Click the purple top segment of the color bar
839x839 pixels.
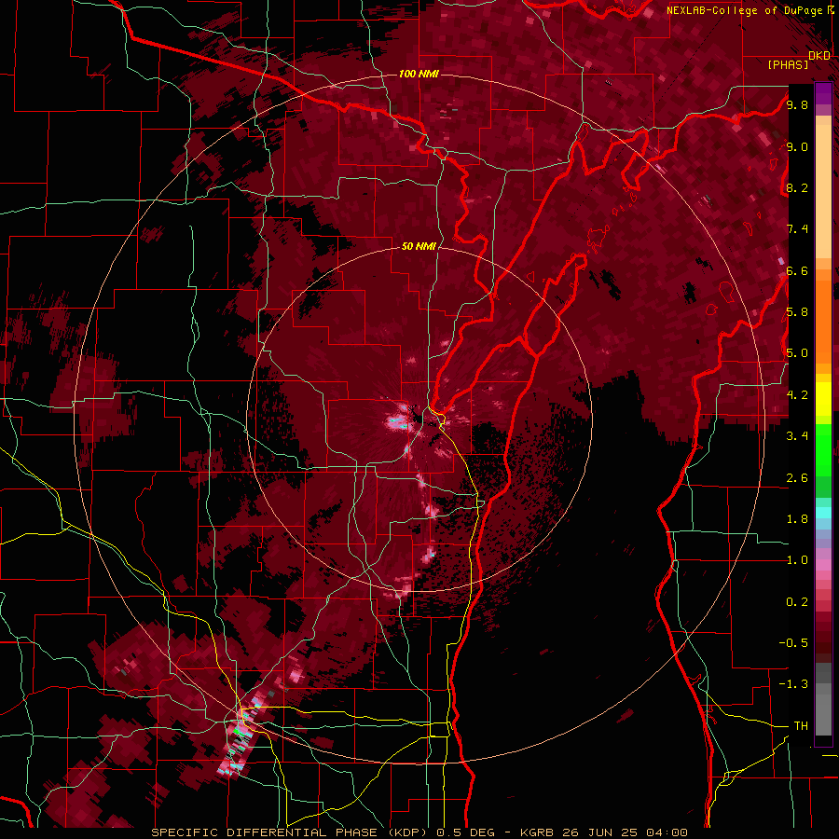tap(823, 93)
